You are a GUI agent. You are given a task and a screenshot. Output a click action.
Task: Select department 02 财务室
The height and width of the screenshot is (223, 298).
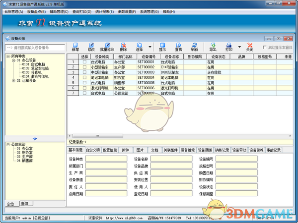(x=24, y=153)
